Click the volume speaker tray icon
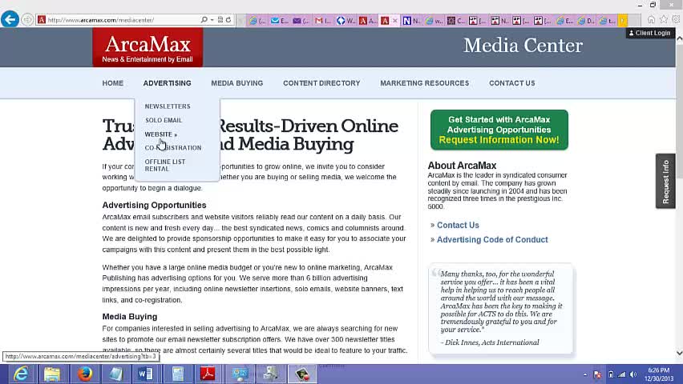Screen dimensions: 683x384 633,374
